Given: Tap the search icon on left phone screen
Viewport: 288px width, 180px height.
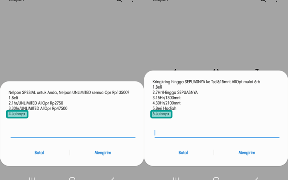Looking at the screenshot, I should (119, 1).
